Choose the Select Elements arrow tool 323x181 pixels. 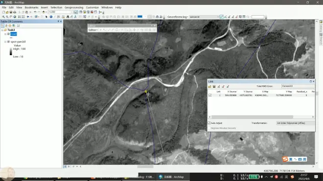(46, 17)
